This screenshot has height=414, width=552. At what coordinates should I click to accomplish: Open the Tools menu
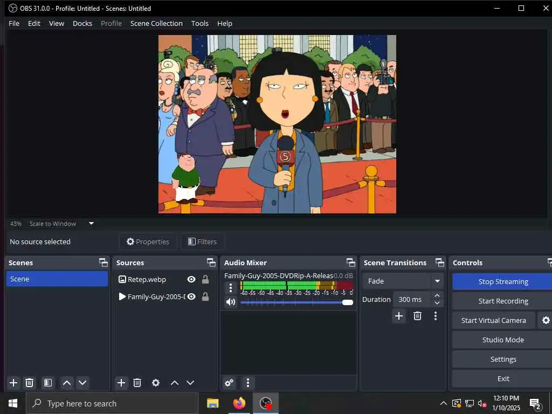pyautogui.click(x=200, y=23)
